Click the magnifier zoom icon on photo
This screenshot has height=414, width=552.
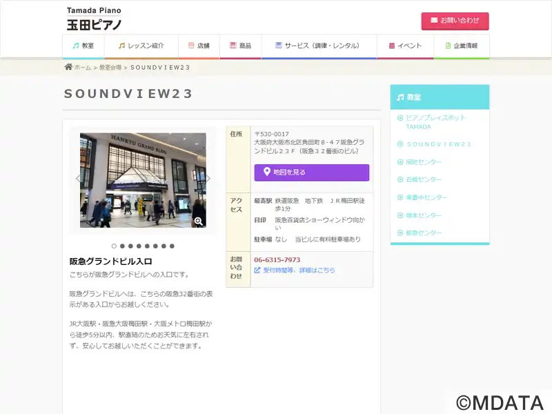(198, 221)
